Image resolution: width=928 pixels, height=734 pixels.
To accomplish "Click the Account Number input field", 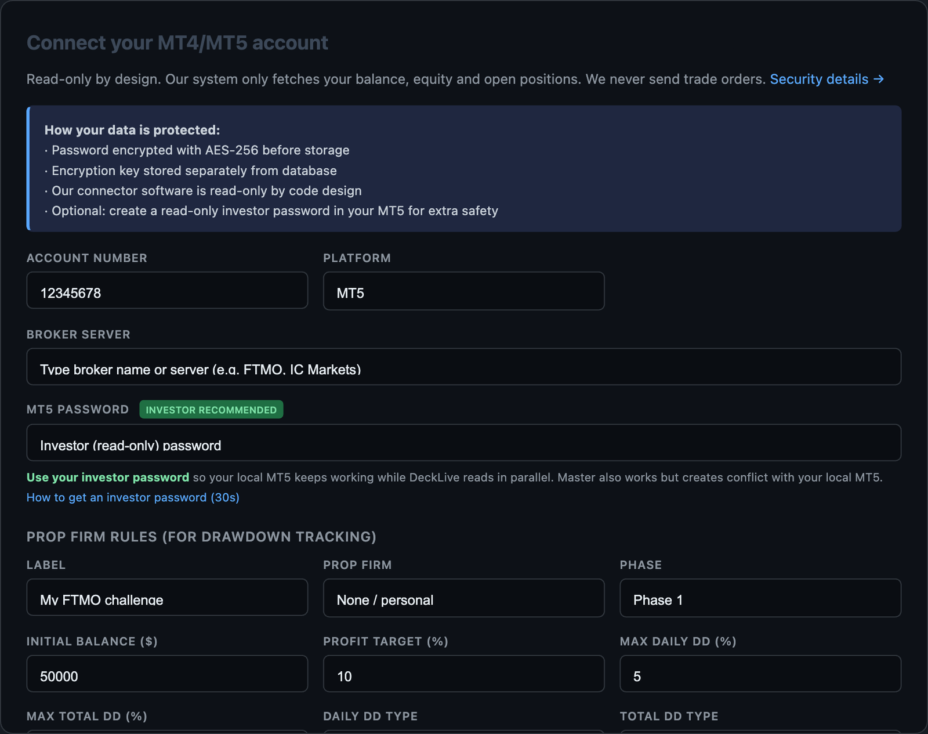I will coord(167,290).
